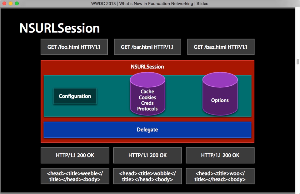
Task: Click the GET /baz.html HTTP/1.1 request box
Action: (221, 47)
